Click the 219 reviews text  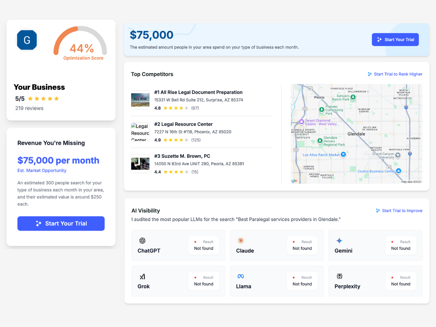click(29, 108)
